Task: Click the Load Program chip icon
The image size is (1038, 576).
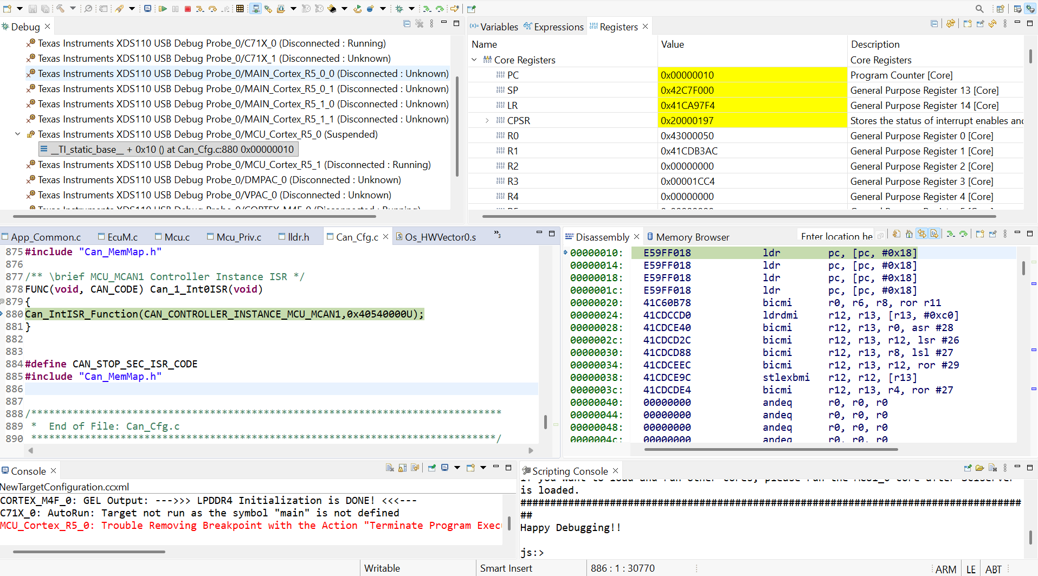Action: [281, 9]
